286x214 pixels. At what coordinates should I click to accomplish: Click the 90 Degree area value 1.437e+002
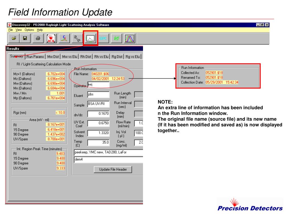click(56, 134)
